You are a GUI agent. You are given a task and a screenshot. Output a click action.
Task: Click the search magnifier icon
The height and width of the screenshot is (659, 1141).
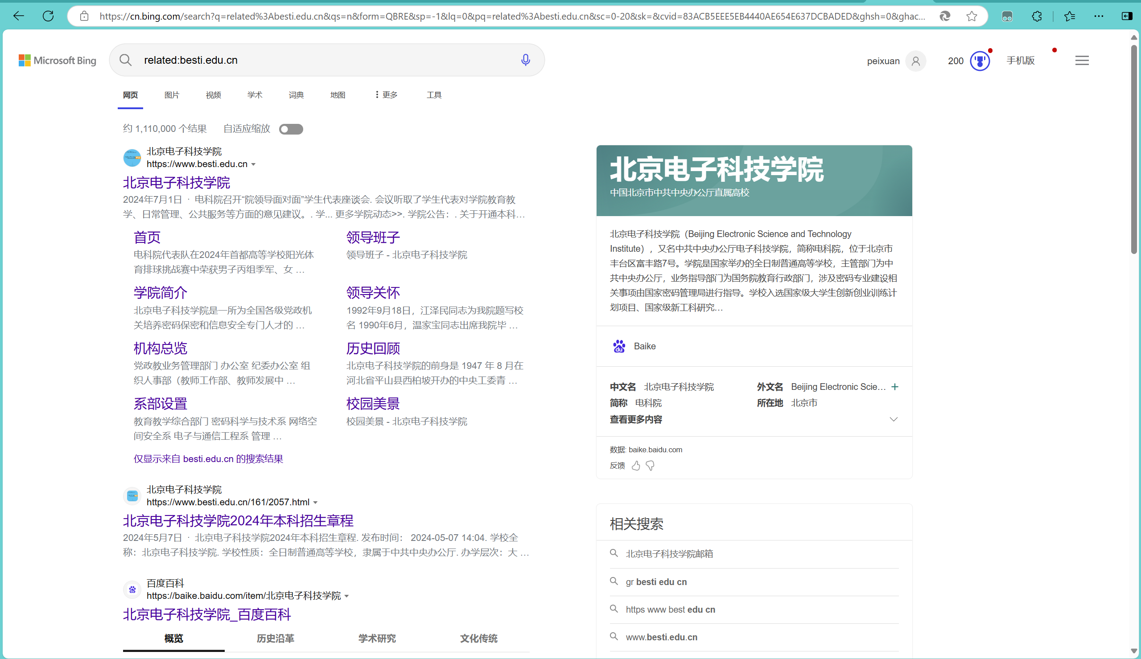[x=125, y=60]
